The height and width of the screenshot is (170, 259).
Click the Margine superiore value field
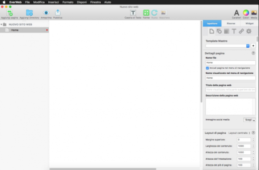244,140
